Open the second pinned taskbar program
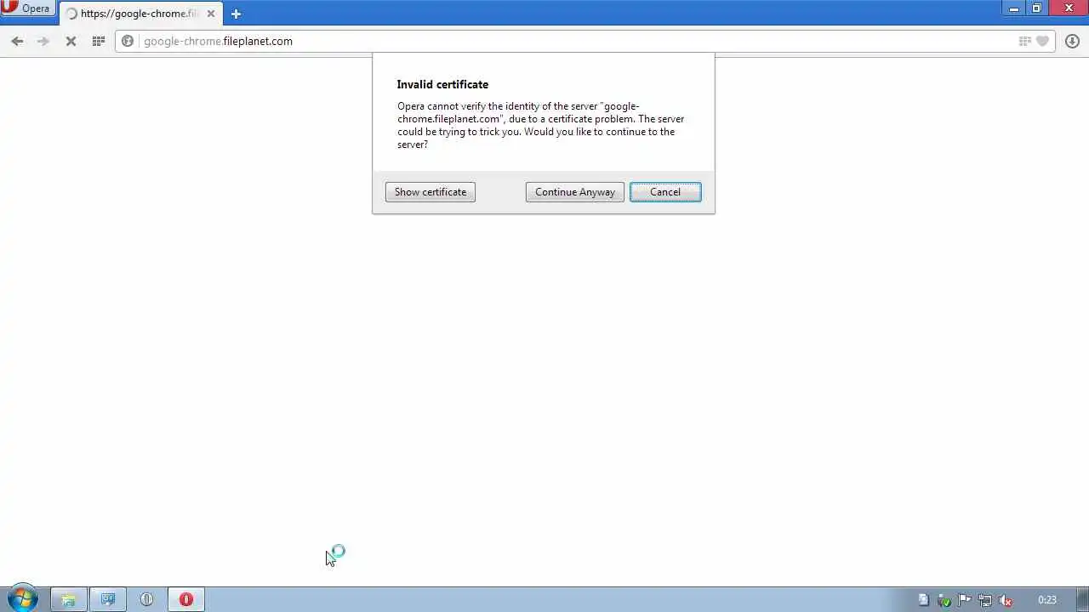Screen dimensions: 1089x612 pos(108,599)
